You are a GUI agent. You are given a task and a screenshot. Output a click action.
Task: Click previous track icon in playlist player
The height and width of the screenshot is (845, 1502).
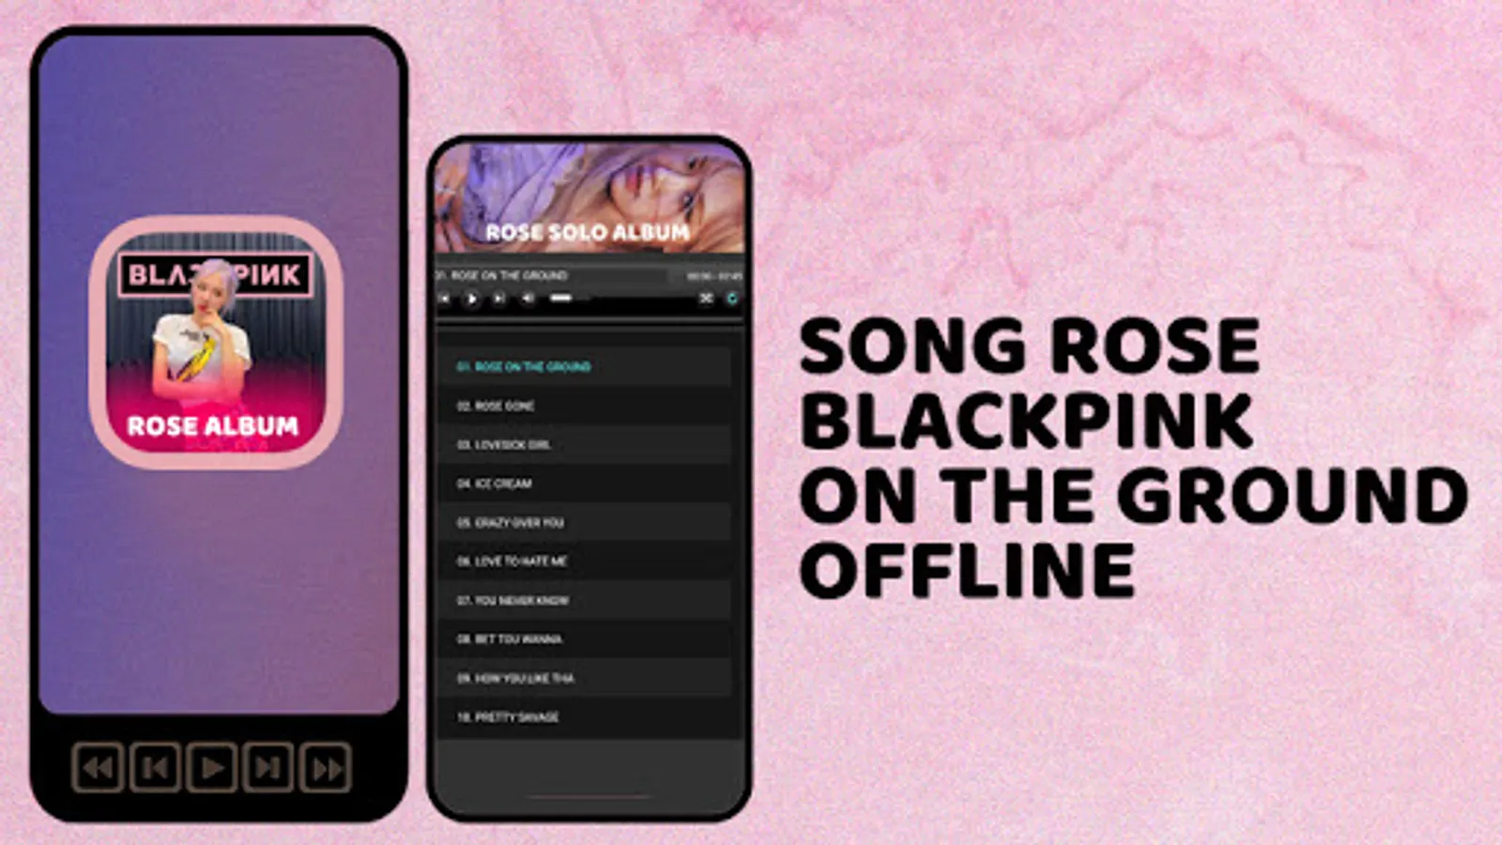click(x=445, y=299)
